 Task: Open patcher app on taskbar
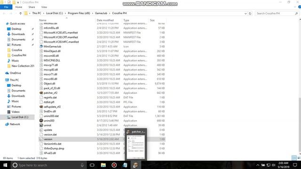(135, 165)
